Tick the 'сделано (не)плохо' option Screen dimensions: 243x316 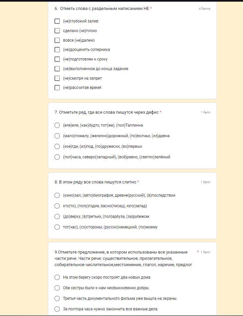point(57,31)
